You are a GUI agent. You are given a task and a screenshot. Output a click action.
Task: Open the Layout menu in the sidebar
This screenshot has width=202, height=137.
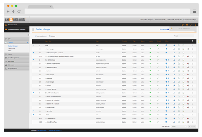[x=17, y=54]
